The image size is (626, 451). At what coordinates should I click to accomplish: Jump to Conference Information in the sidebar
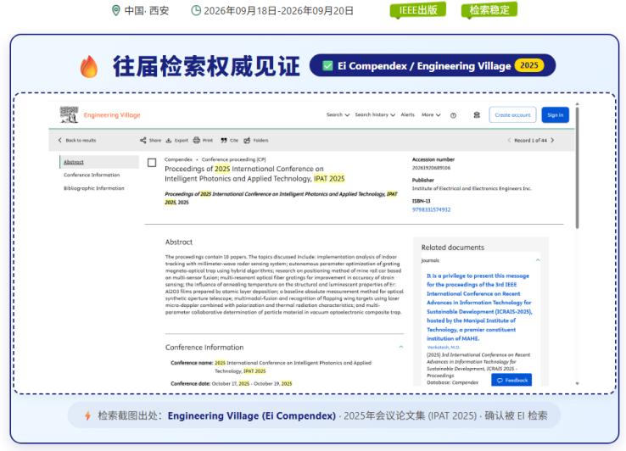pyautogui.click(x=92, y=175)
